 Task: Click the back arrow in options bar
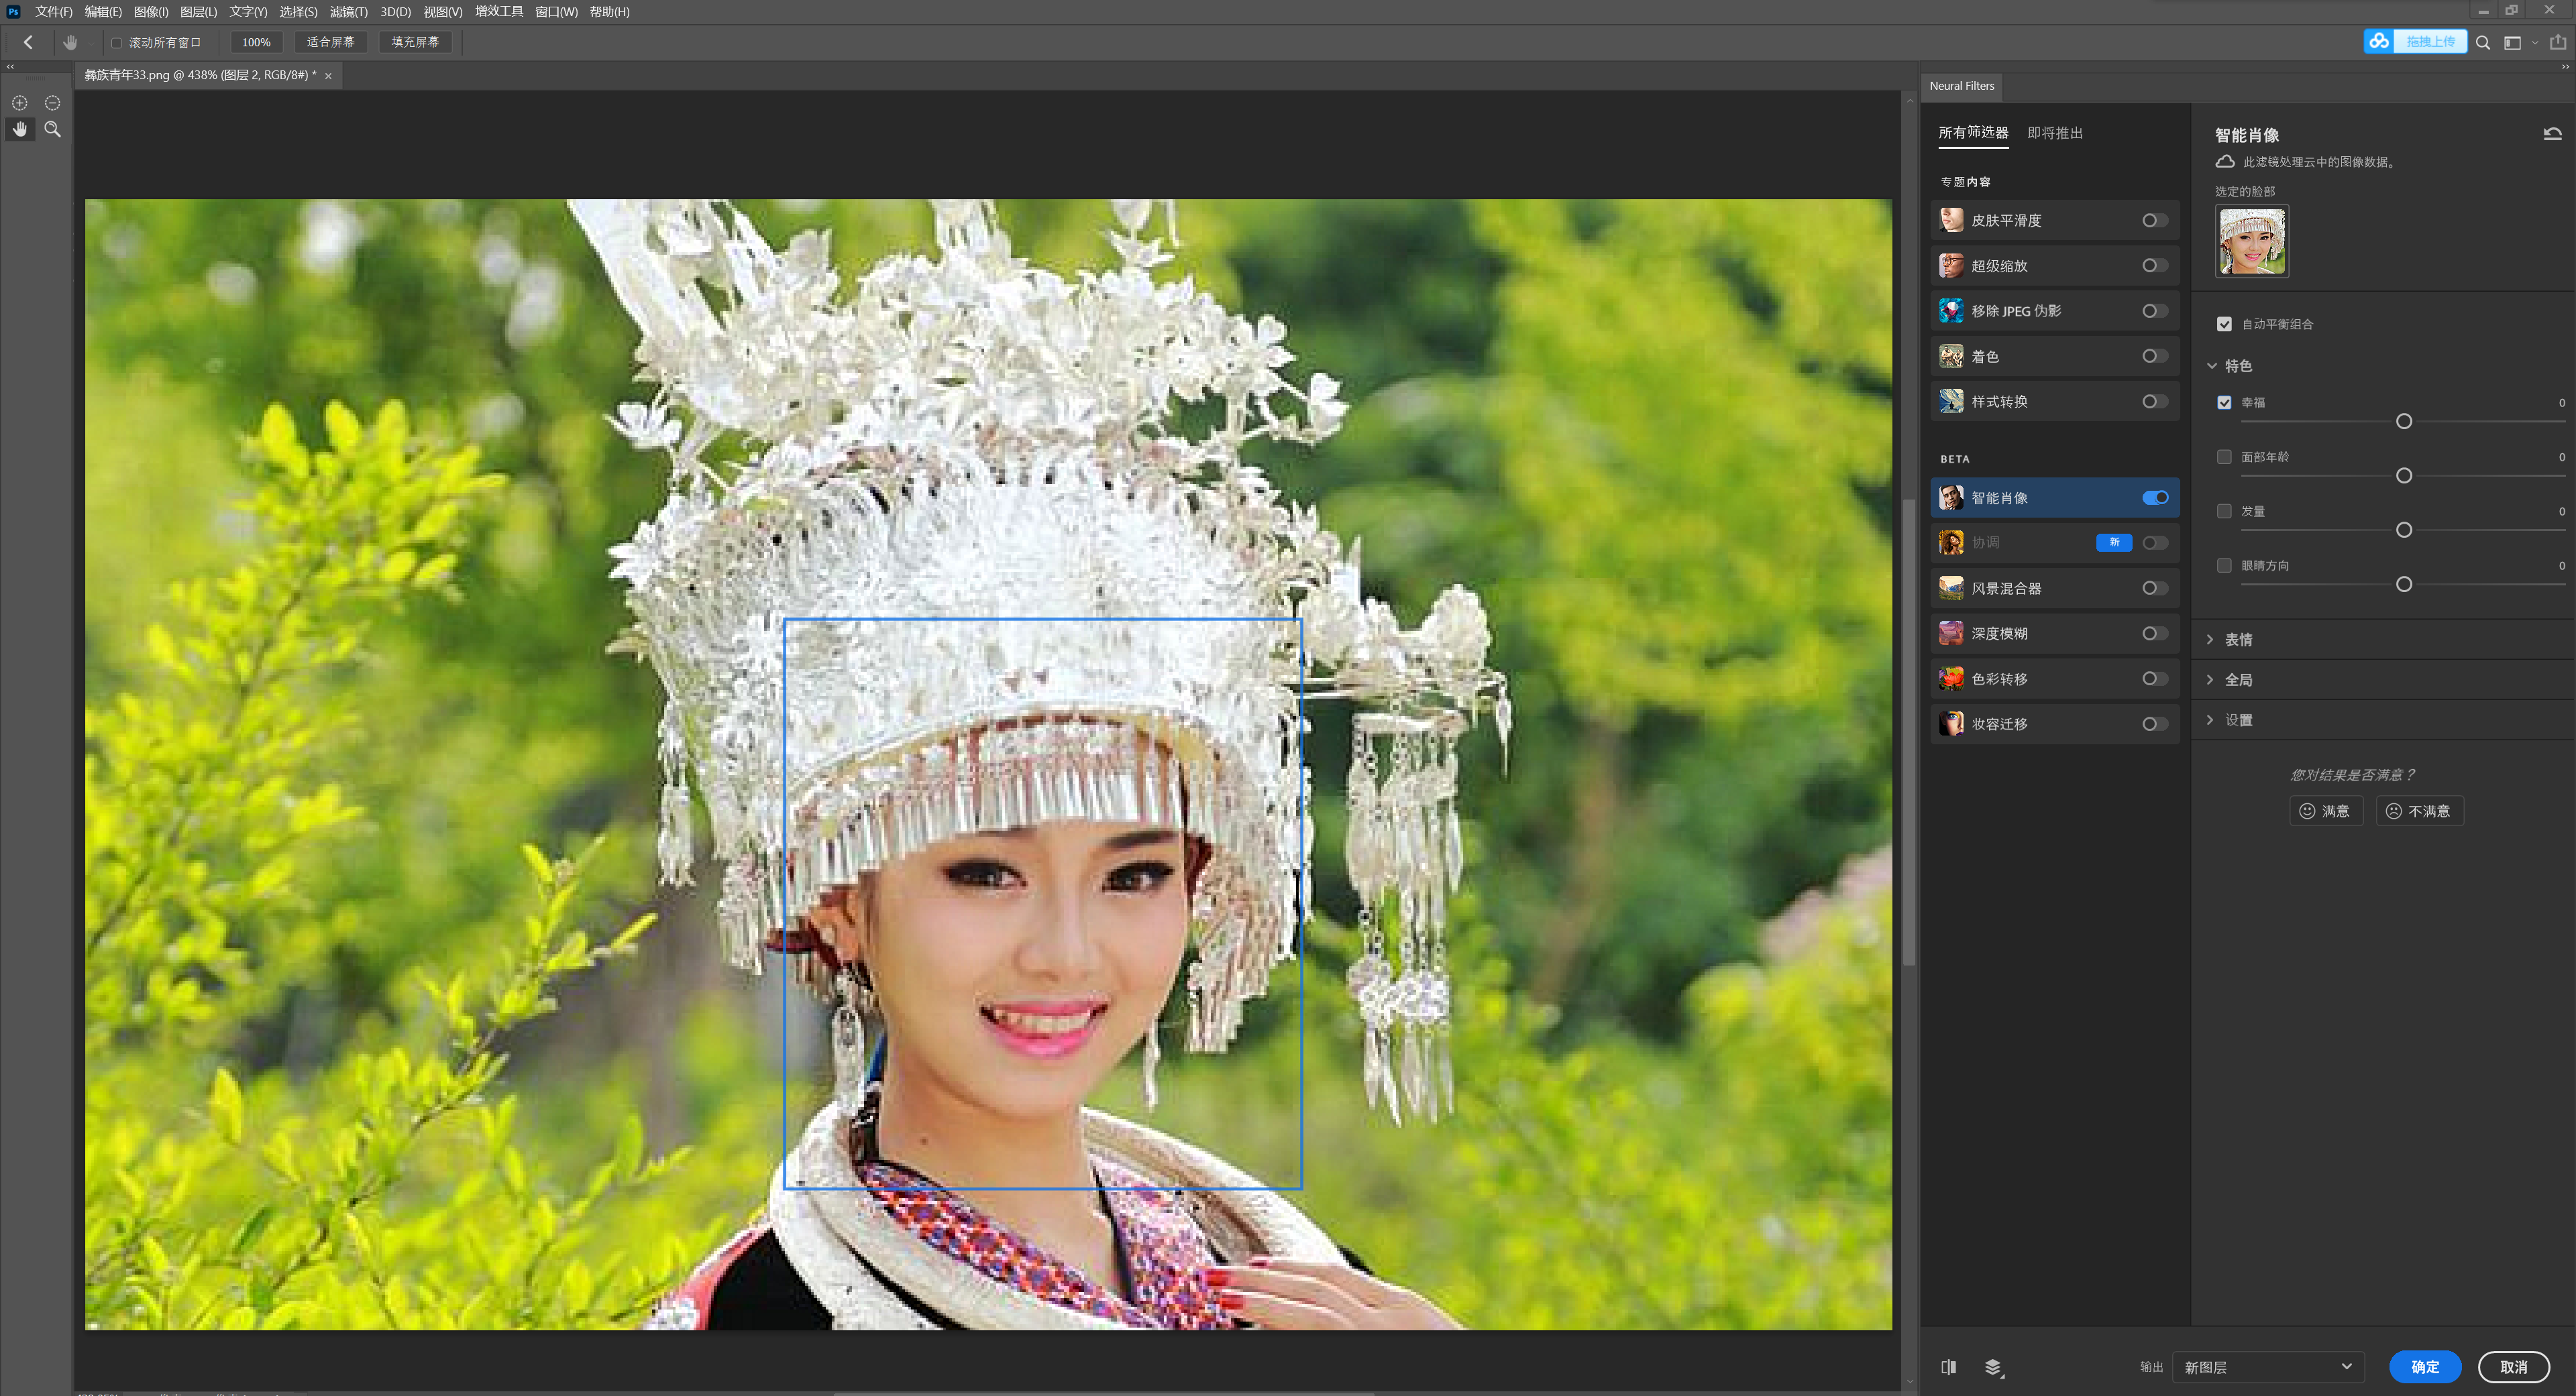click(x=28, y=42)
